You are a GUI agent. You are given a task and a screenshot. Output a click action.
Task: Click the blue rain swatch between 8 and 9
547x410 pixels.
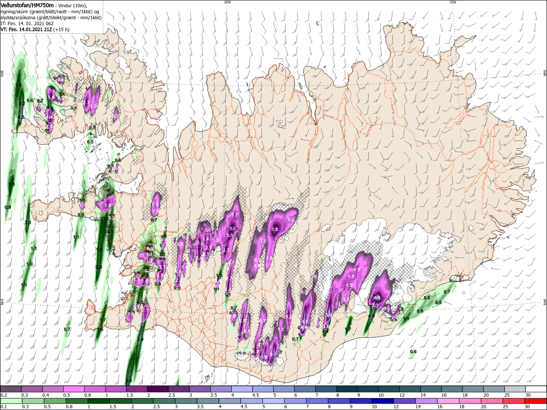(338, 401)
